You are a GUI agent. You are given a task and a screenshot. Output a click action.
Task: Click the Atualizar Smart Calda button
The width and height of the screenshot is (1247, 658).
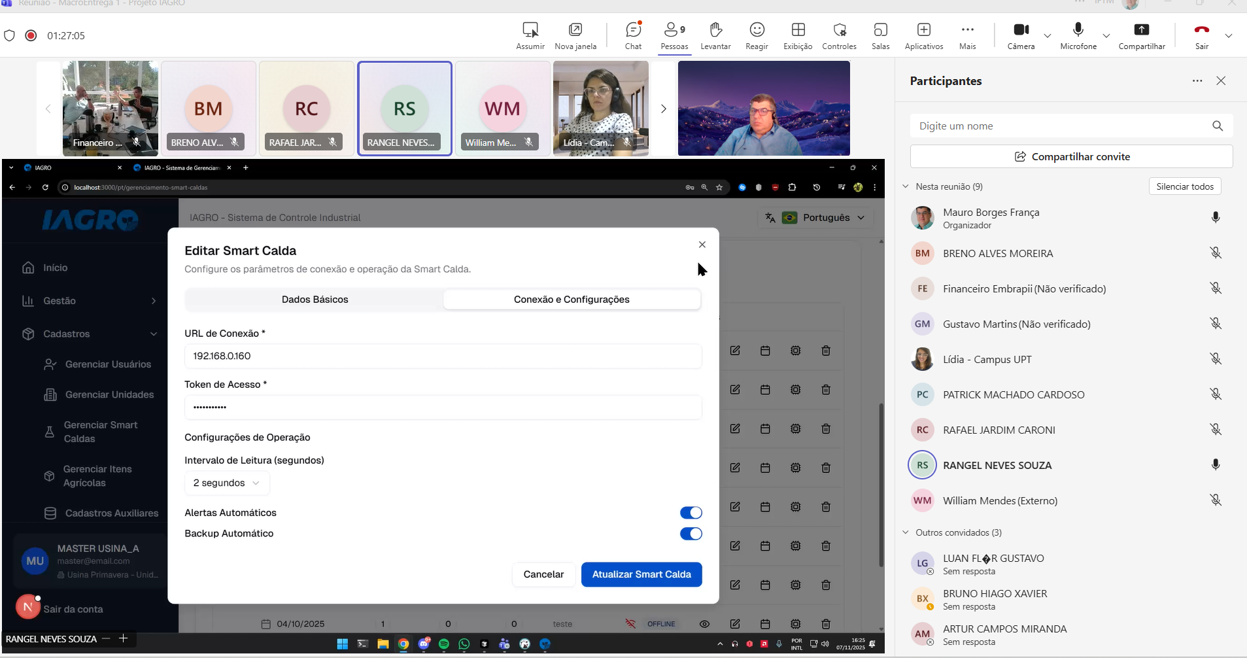click(641, 574)
